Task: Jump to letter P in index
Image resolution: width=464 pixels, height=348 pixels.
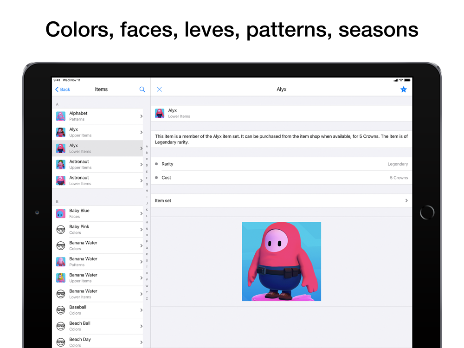Action: (x=147, y=241)
